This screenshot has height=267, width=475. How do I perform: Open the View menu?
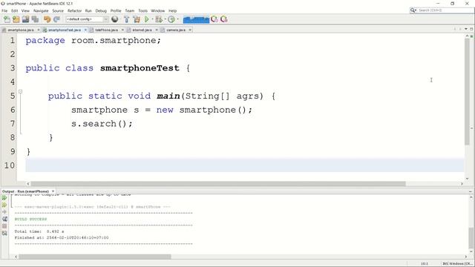pyautogui.click(x=25, y=10)
